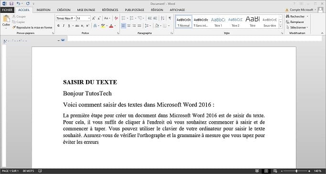This screenshot has width=326, height=174.
Task: Apply subscript formatting
Action: (83, 26)
